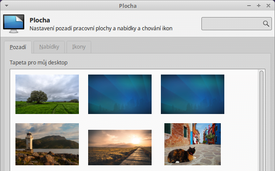Image resolution: width=275 pixels, height=171 pixels.
Task: Focus the search input field
Action: [x=236, y=24]
